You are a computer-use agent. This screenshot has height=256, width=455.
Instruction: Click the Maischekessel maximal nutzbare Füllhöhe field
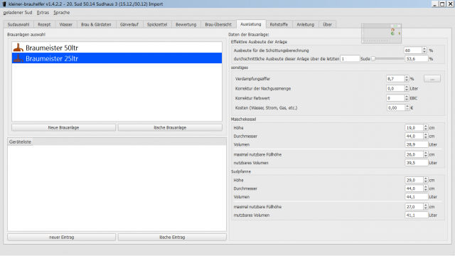pos(414,154)
